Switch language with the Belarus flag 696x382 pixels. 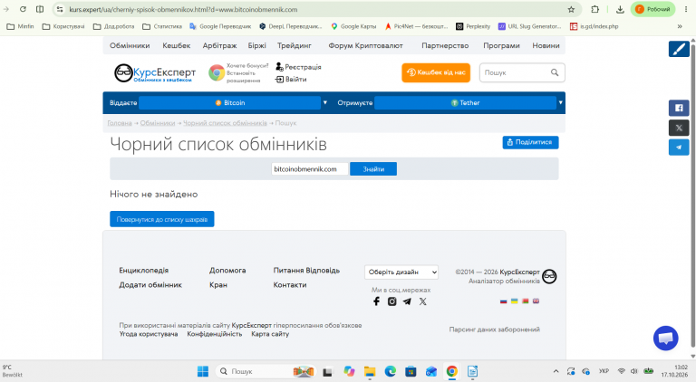(x=525, y=301)
